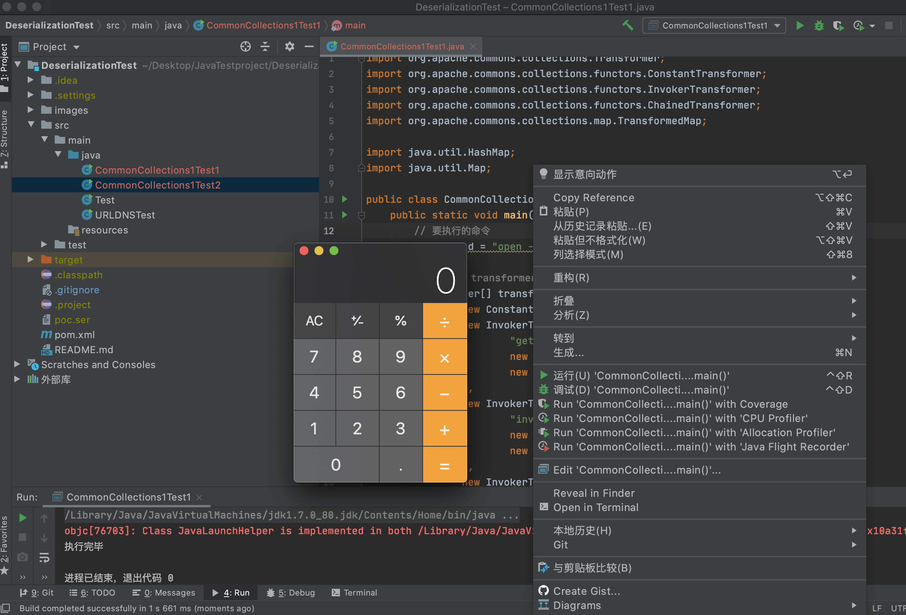Screen dimensions: 906x615
Task: Open the 重构(R) refactor submenu
Action: [x=699, y=278]
